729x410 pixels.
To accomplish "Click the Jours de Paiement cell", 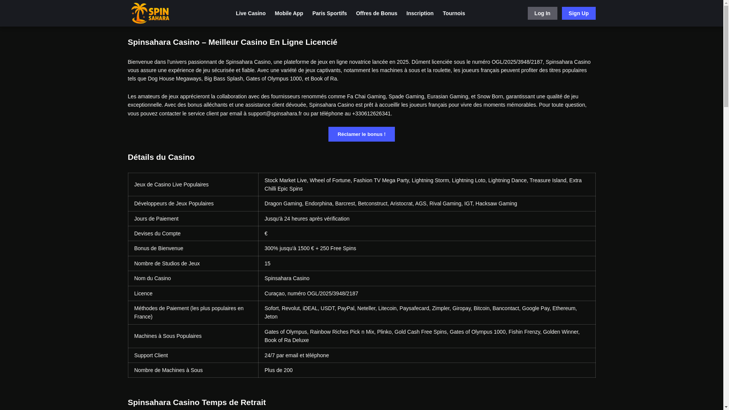I will (x=193, y=219).
